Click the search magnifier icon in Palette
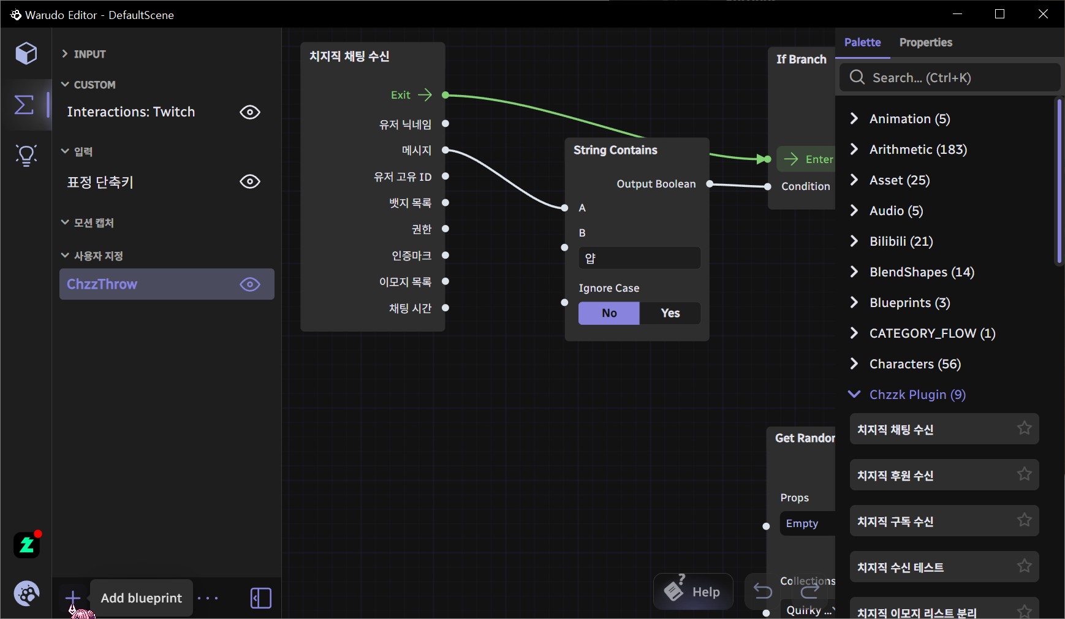The height and width of the screenshot is (619, 1065). pos(857,77)
